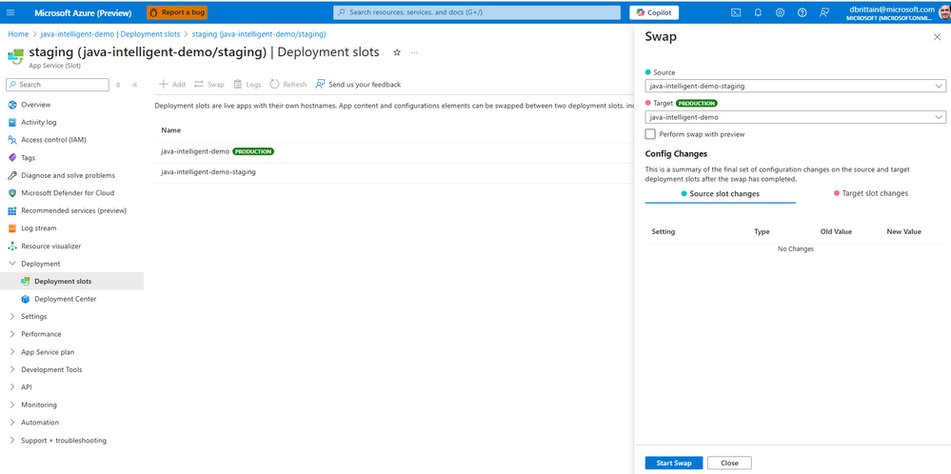Favorite the page with the star icon

click(x=397, y=52)
